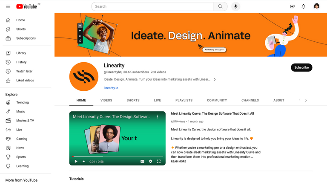Viewport: 327px width, 185px height.
Task: Switch to the VIDEOS tab
Action: point(106,101)
